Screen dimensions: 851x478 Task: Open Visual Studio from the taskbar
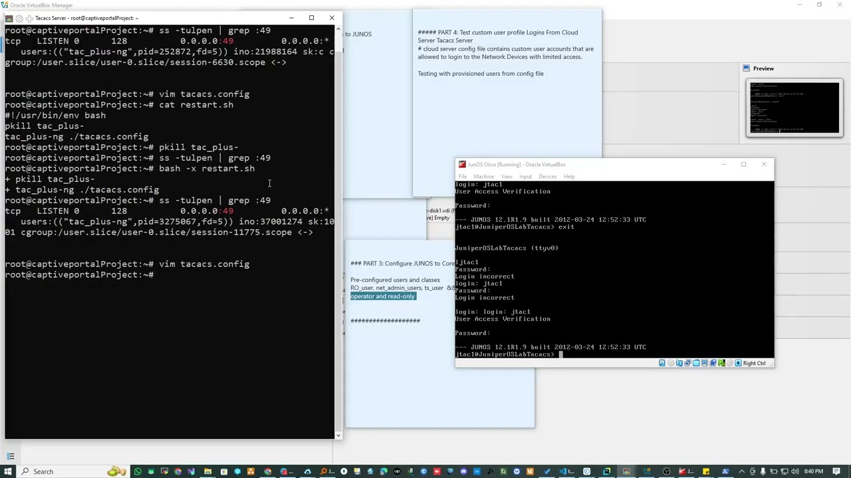pyautogui.click(x=191, y=471)
